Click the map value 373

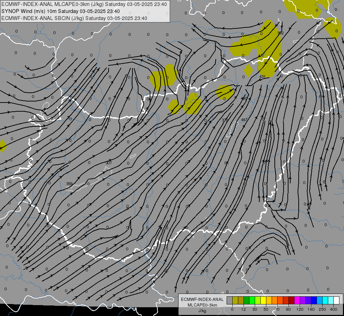coord(225,120)
